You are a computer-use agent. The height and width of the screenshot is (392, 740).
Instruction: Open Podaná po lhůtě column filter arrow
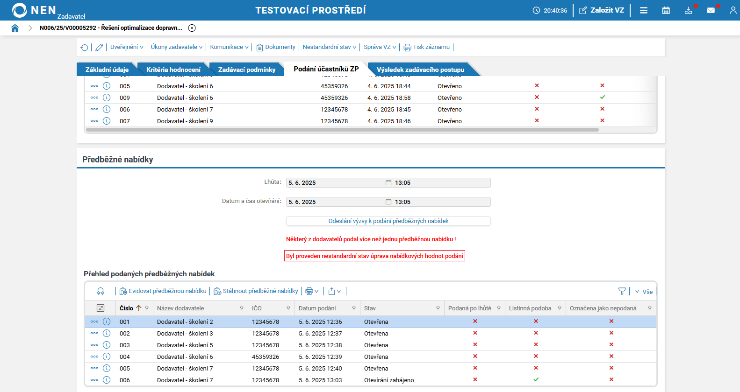click(x=499, y=308)
